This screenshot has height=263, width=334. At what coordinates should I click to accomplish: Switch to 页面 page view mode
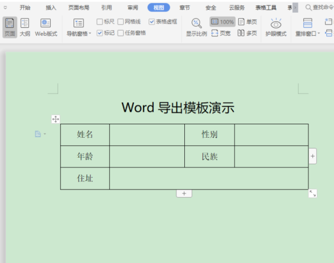9,27
